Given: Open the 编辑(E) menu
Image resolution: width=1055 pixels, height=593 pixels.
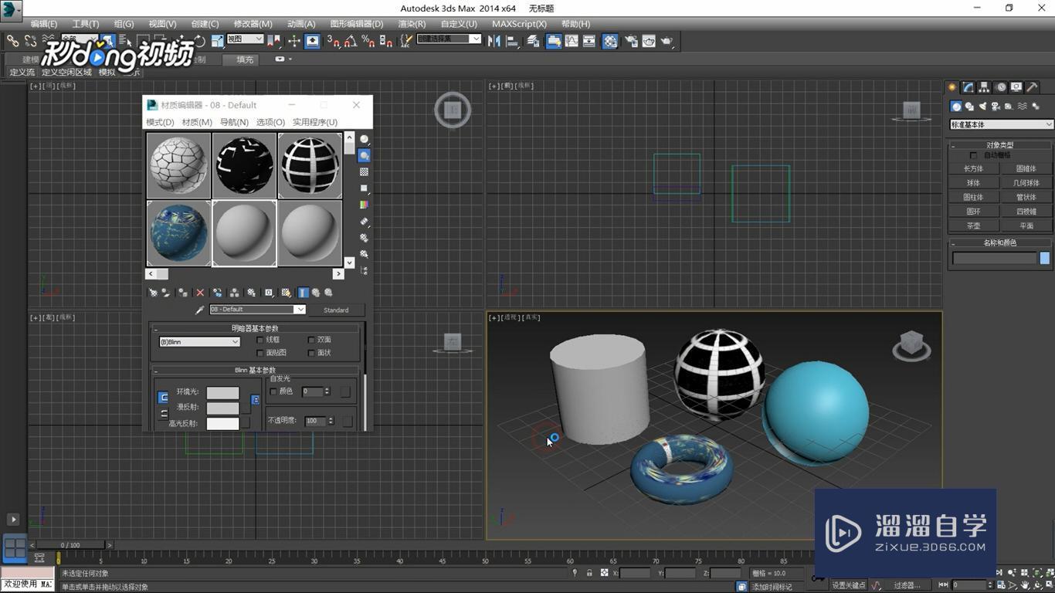Looking at the screenshot, I should tap(44, 24).
